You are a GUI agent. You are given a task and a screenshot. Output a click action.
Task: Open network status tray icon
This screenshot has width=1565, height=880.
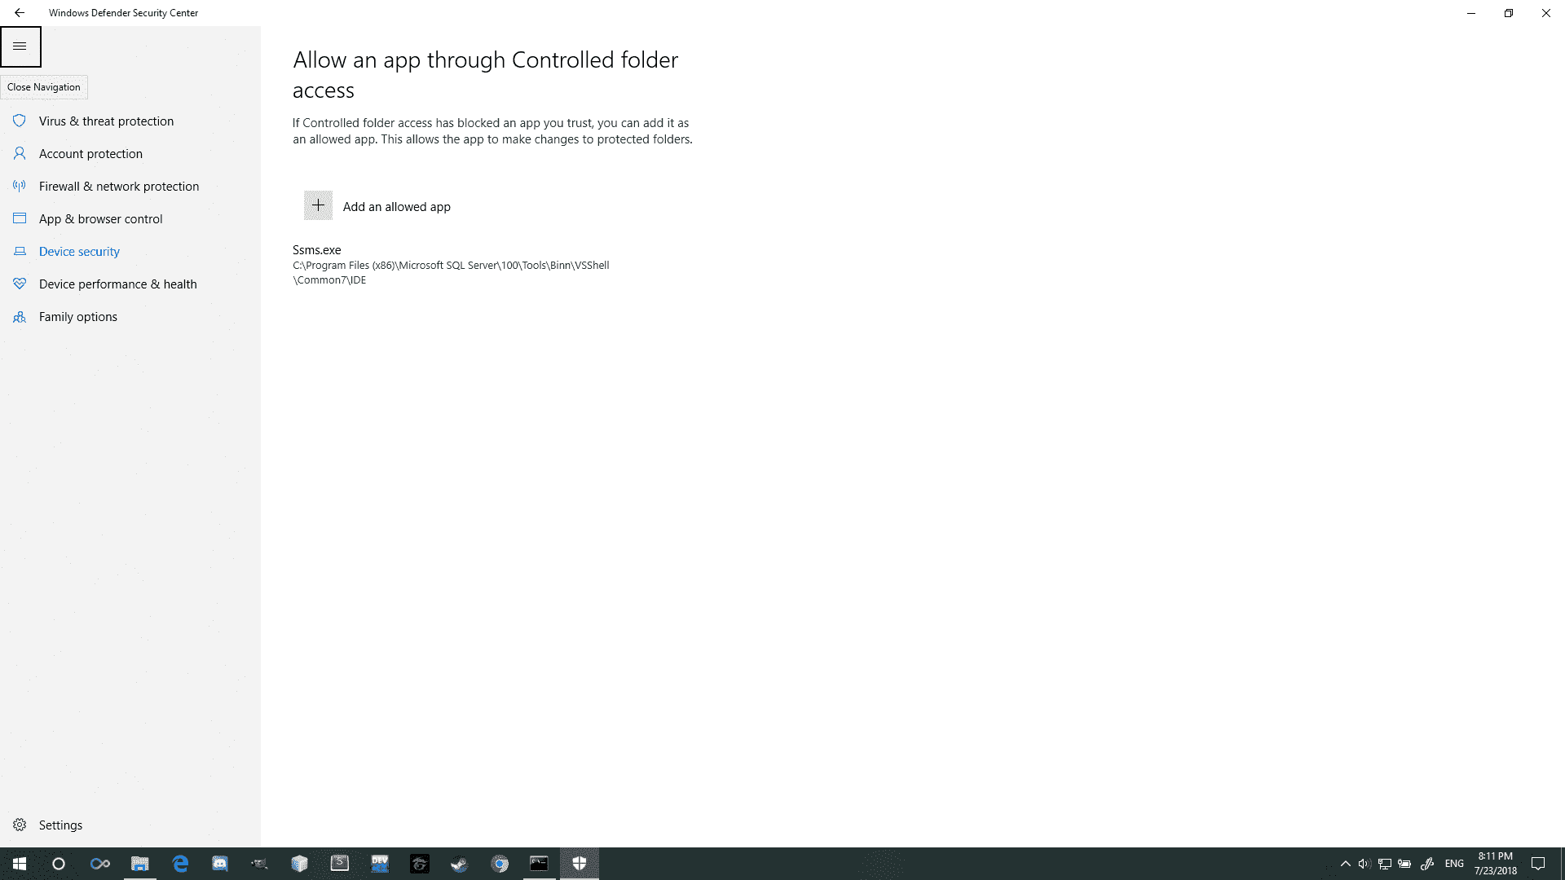(1385, 864)
